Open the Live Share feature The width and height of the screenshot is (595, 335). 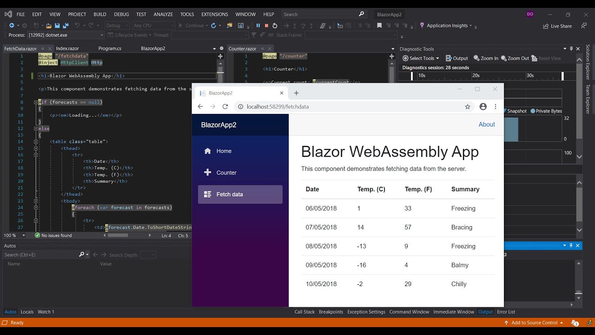557,26
